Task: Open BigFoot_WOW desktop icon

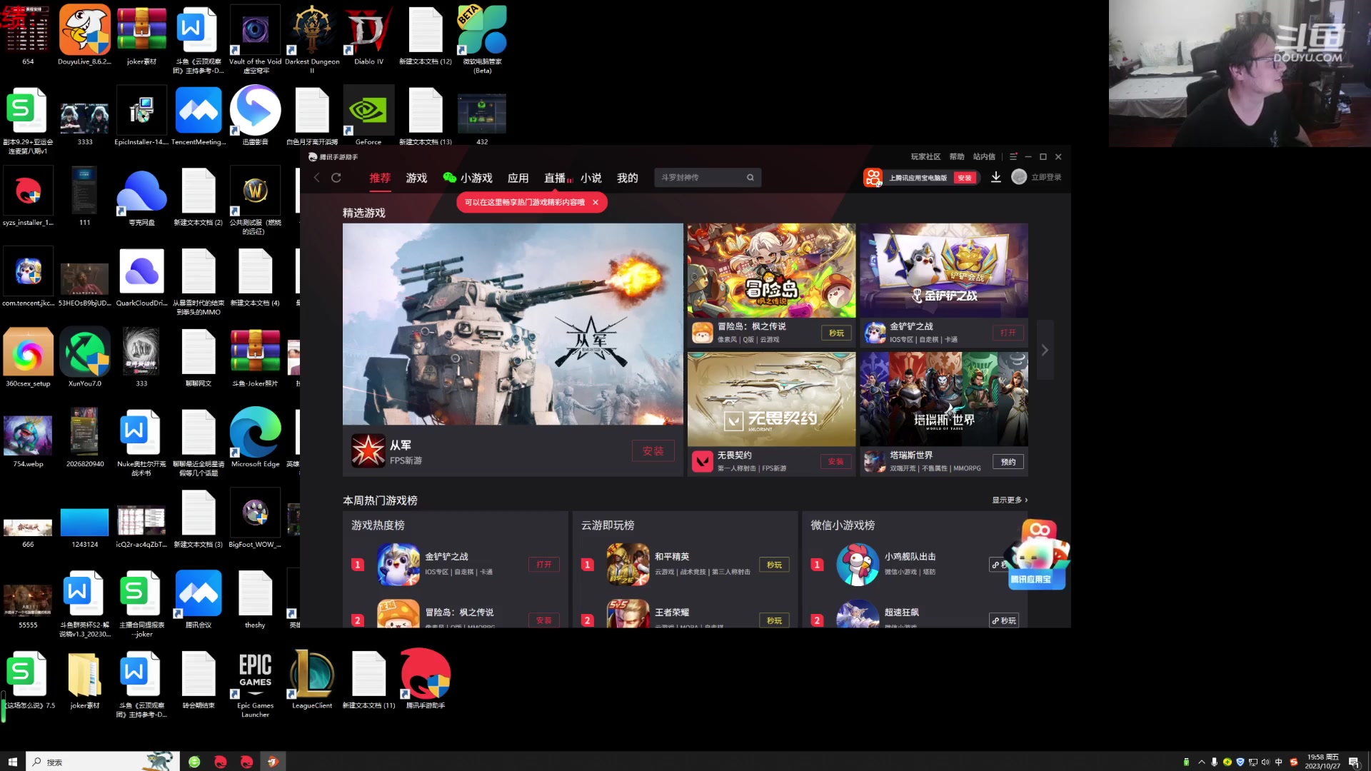Action: (255, 518)
